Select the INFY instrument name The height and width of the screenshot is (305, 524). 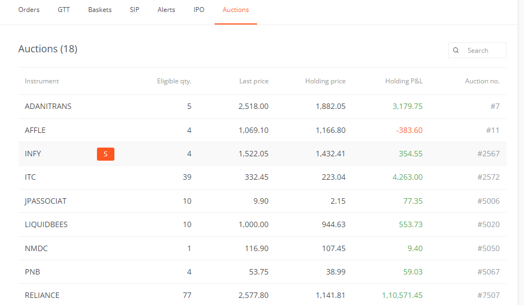[x=33, y=154]
